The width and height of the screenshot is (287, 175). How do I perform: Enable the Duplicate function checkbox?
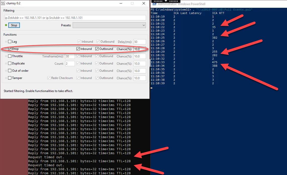[x=10, y=63]
